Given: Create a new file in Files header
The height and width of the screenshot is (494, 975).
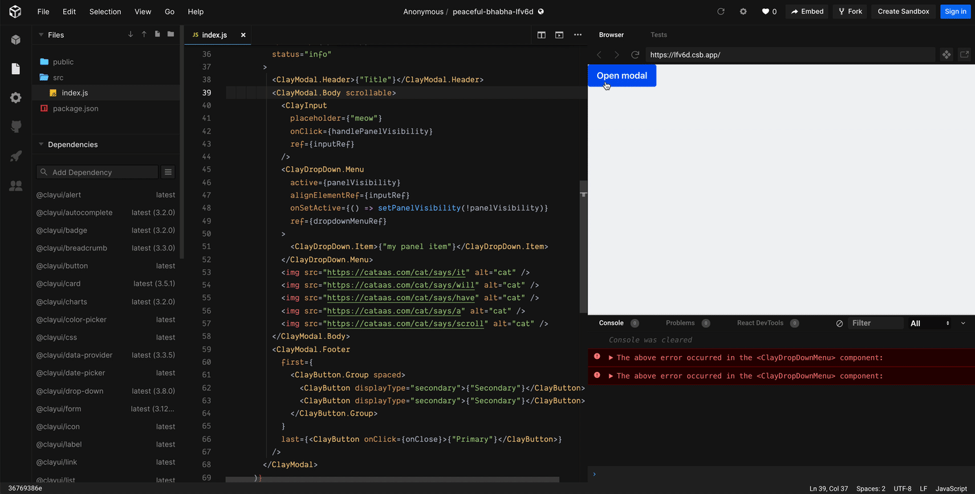Looking at the screenshot, I should [x=157, y=34].
